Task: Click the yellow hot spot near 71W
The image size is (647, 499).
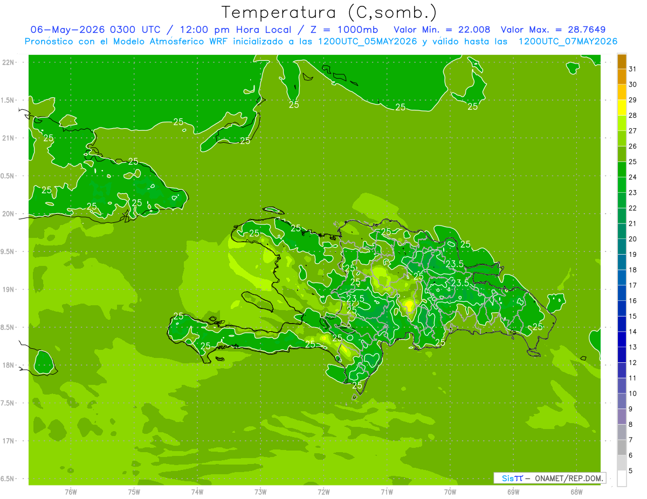Action: pos(409,306)
